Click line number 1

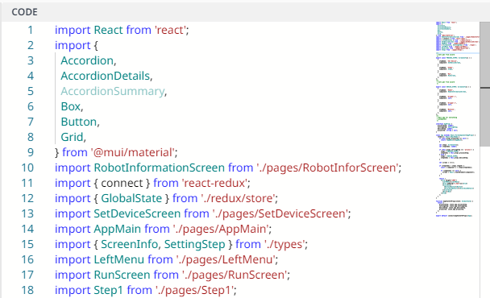[30, 30]
